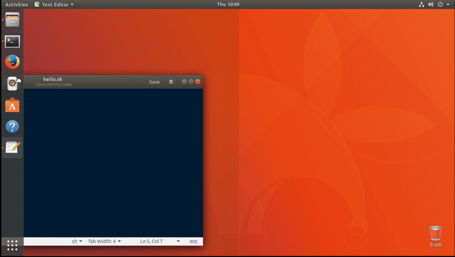Click the power button in the top bar
Viewport: 455px width, 257px height.
point(441,4)
